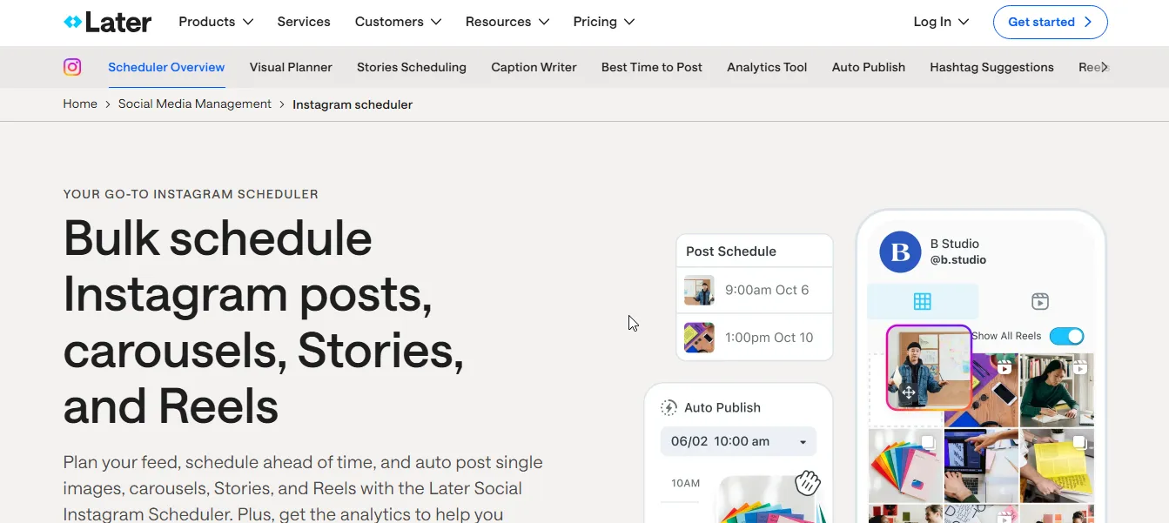The image size is (1169, 523).
Task: Click the B Studio avatar icon
Action: tap(900, 252)
